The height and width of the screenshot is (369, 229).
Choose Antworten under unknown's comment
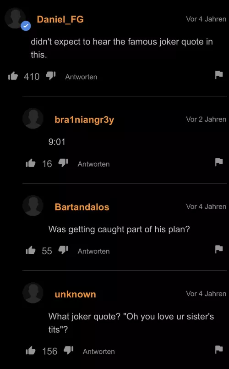point(98,352)
